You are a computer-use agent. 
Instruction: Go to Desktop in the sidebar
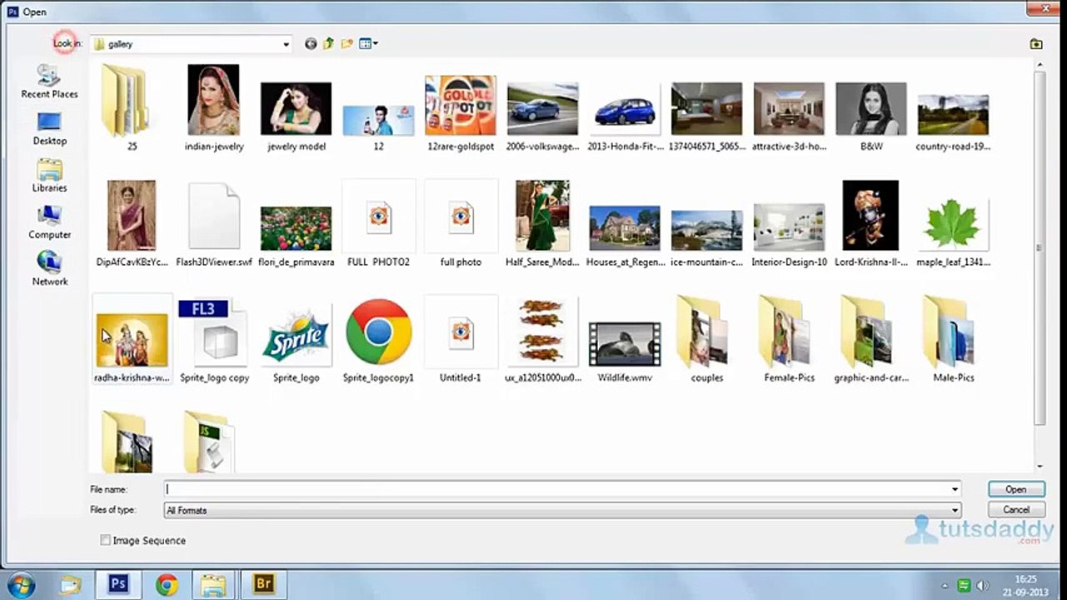[x=49, y=128]
